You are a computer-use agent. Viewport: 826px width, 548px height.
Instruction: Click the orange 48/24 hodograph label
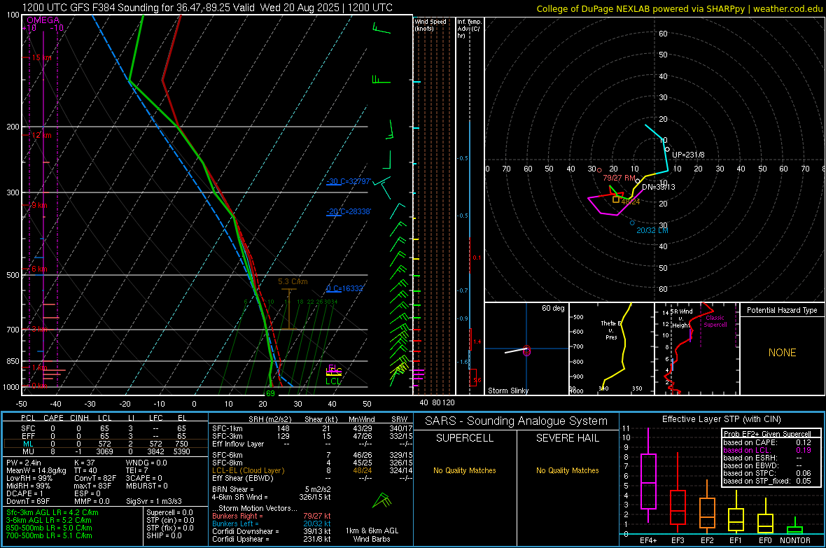[631, 202]
